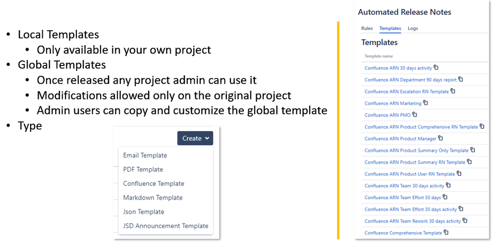Click the Automated Release Notes heading
This screenshot has height=242, width=495.
[405, 12]
